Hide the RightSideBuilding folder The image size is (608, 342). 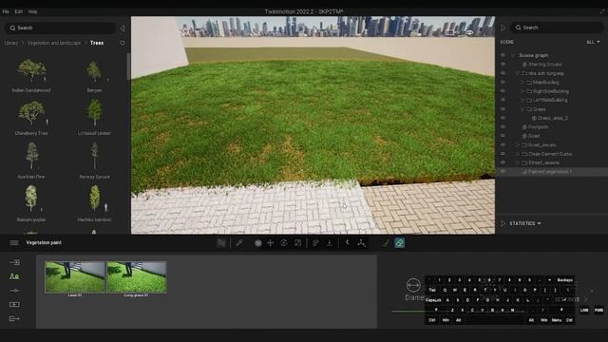point(503,91)
